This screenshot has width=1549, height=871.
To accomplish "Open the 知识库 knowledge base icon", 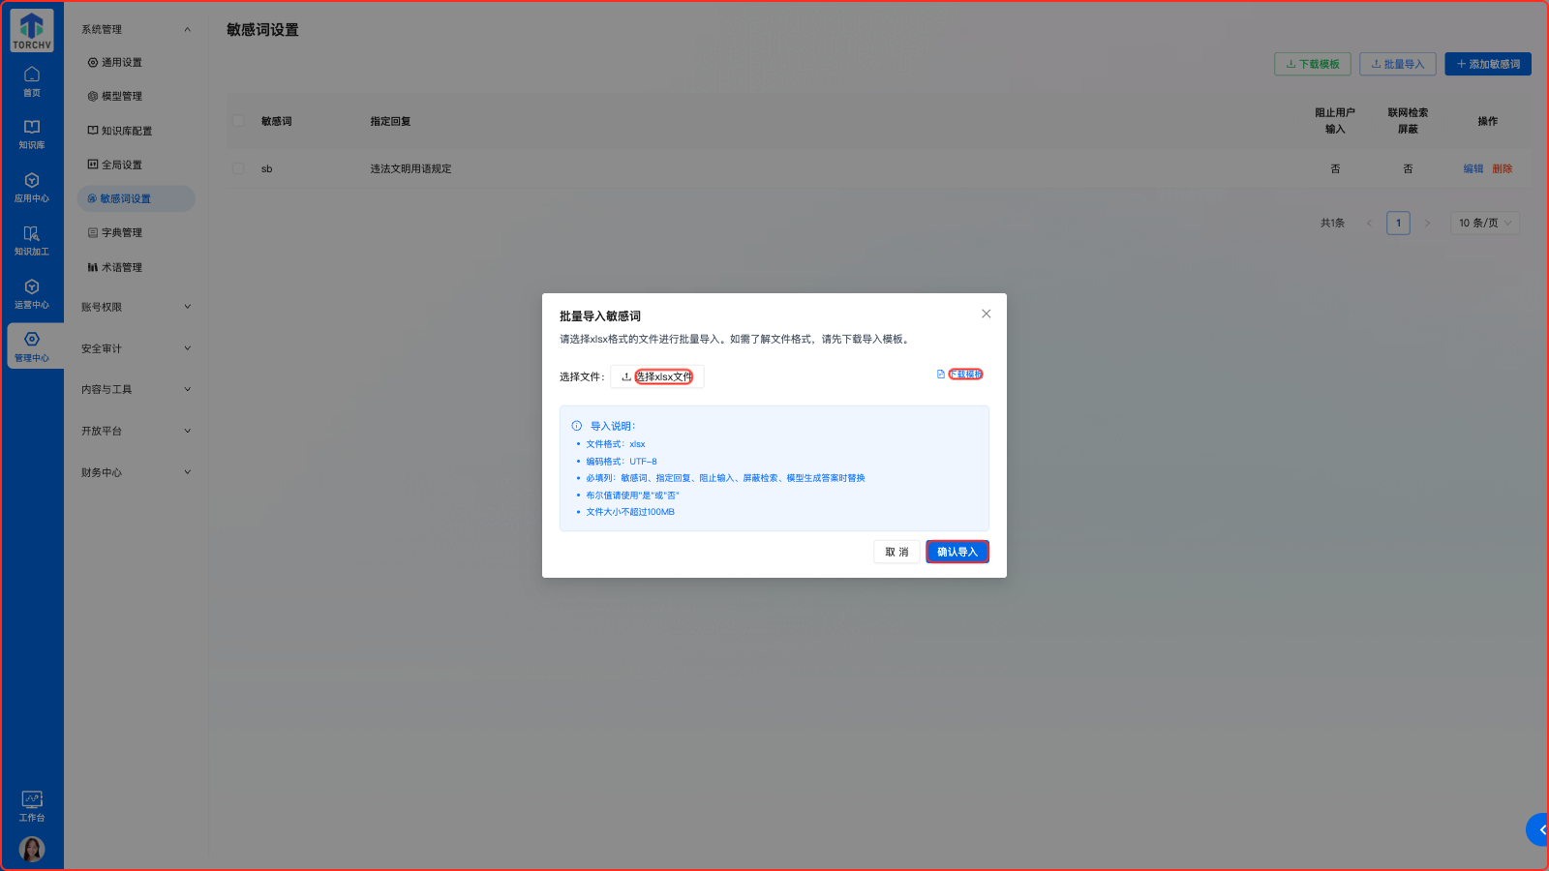I will coord(32,135).
